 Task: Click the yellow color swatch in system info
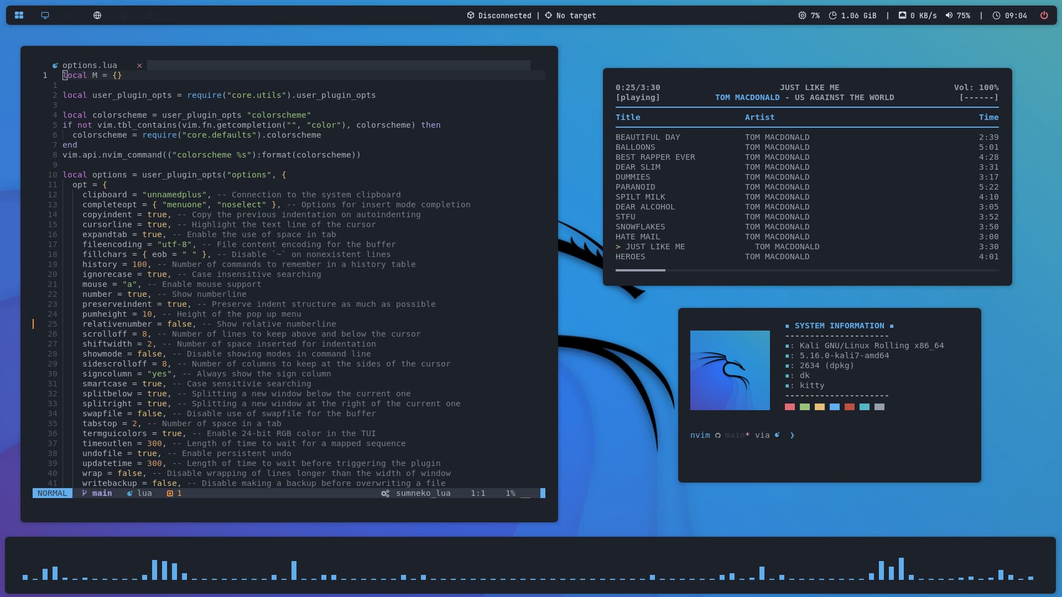click(x=820, y=407)
